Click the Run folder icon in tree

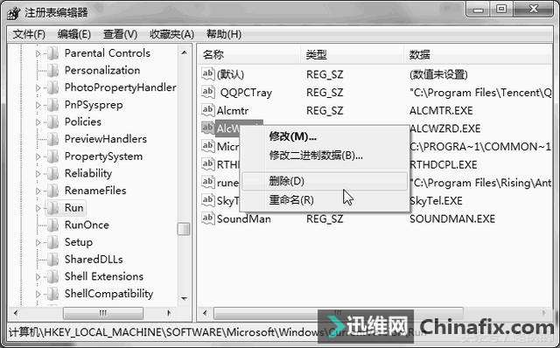click(52, 208)
